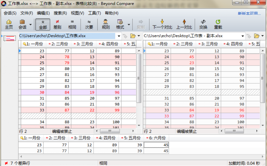Image resolution: width=267 pixels, height=166 pixels.
Task: Select detail pane header 6: 六月份
Action: (156, 138)
